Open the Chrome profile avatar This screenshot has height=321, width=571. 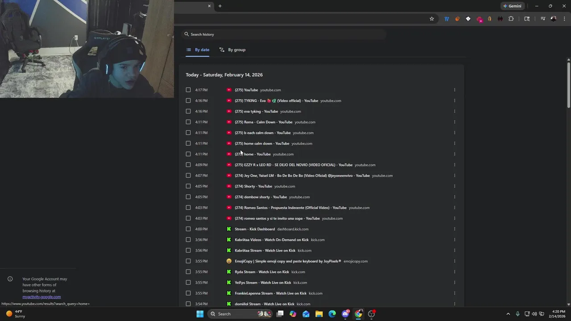(554, 19)
